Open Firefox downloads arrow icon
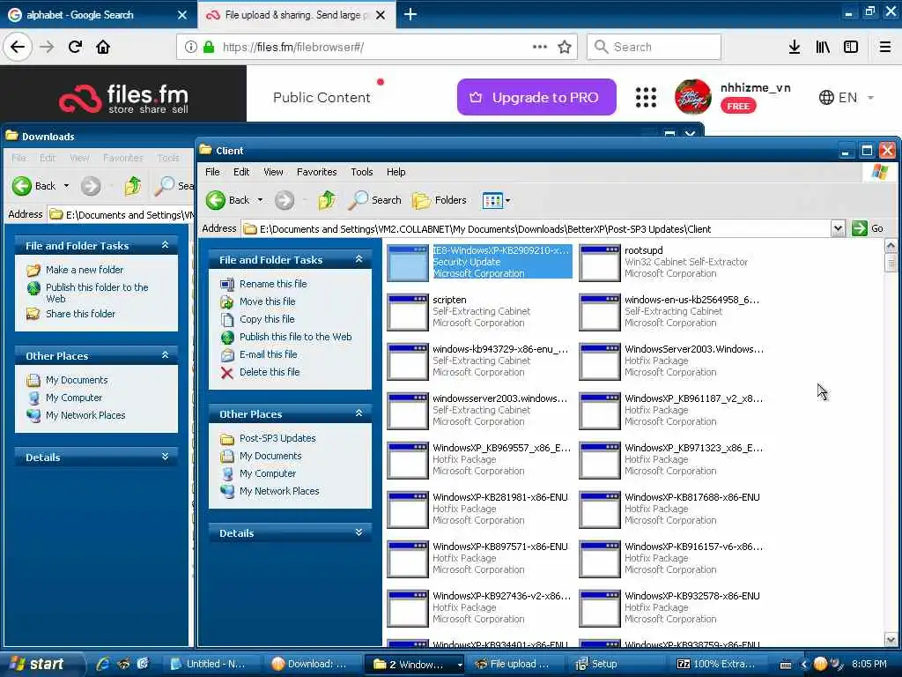Image resolution: width=902 pixels, height=677 pixels. pos(795,47)
